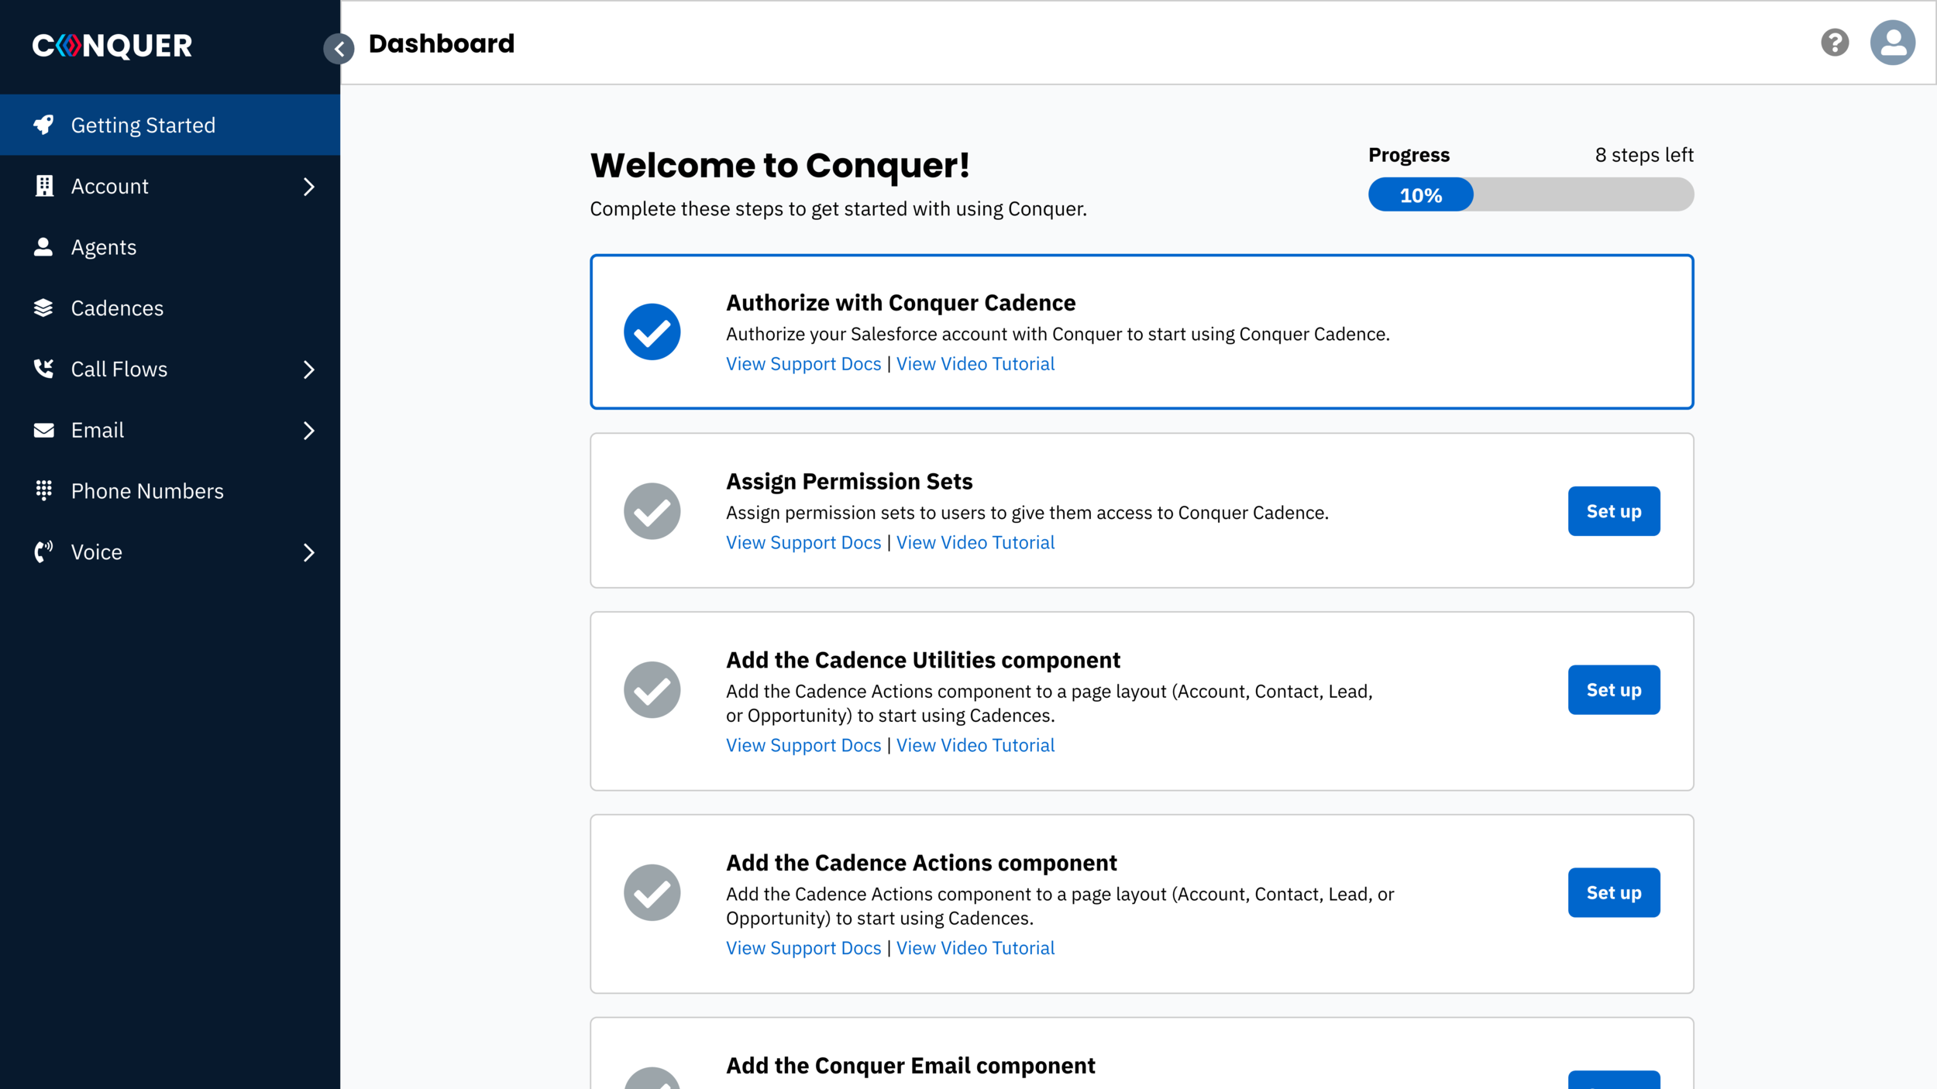
Task: Click the Agents person icon
Action: pyautogui.click(x=43, y=247)
